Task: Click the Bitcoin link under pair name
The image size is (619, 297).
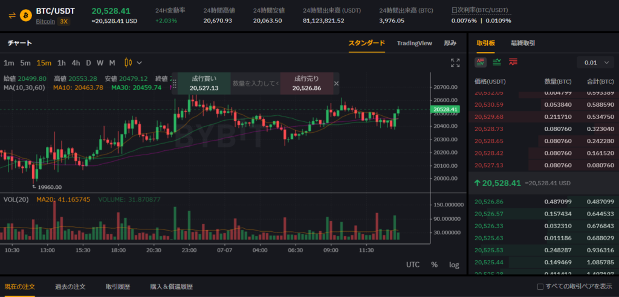Action: pyautogui.click(x=45, y=21)
